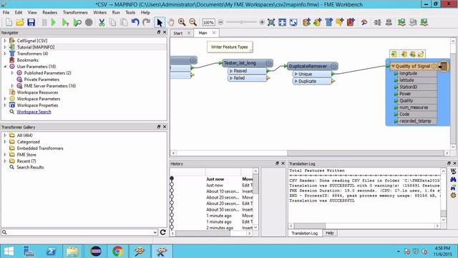Expand the All (464) gallery folder
This screenshot has width=458, height=258.
coord(5,135)
